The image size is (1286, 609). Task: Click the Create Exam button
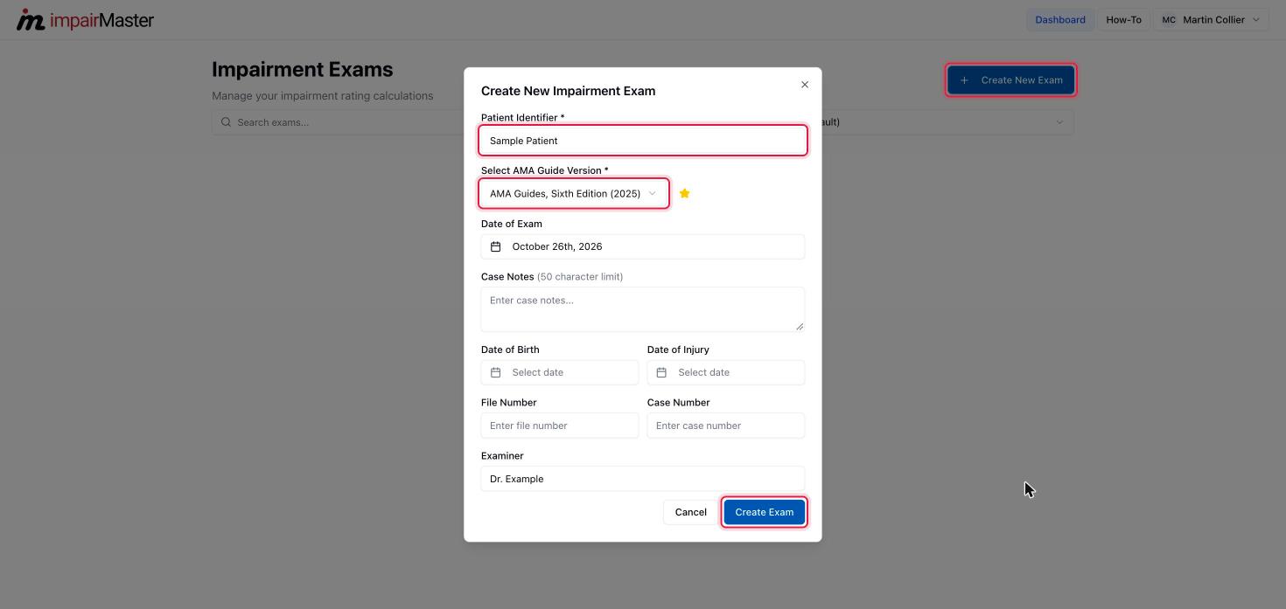point(765,512)
